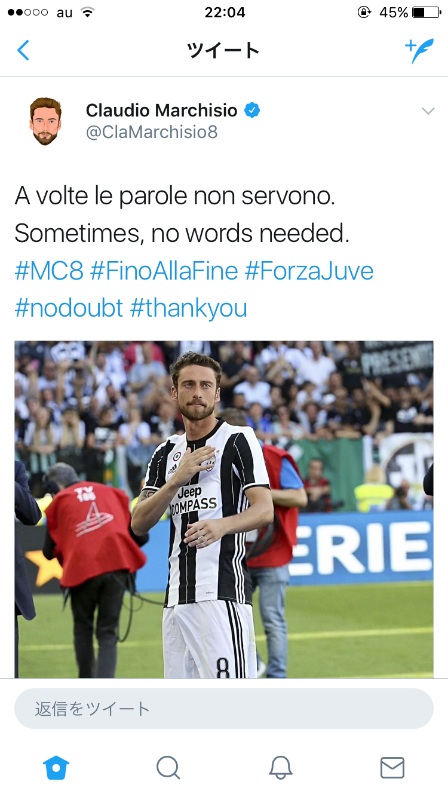Tap the blue verified badge
This screenshot has width=448, height=797.
click(x=251, y=111)
